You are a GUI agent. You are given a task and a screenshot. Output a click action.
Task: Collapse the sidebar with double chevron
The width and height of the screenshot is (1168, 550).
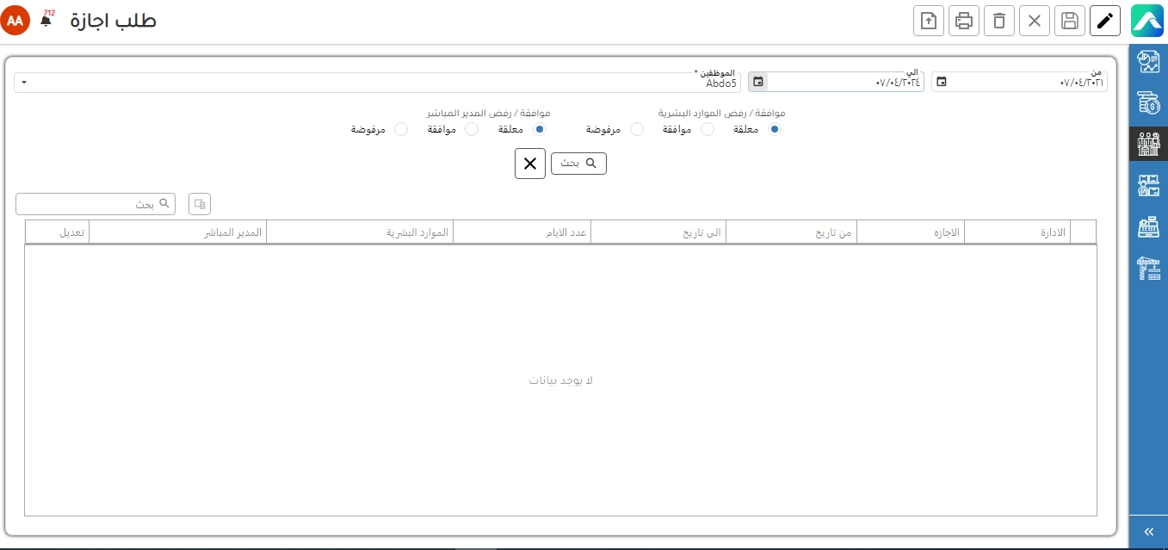[x=1147, y=532]
